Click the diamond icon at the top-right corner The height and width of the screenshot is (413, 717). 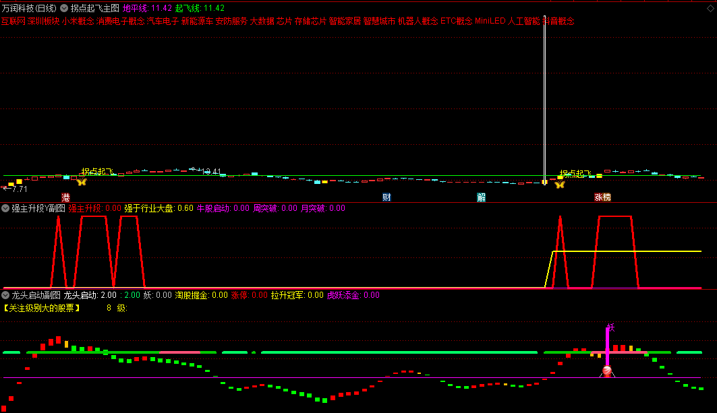coord(710,8)
